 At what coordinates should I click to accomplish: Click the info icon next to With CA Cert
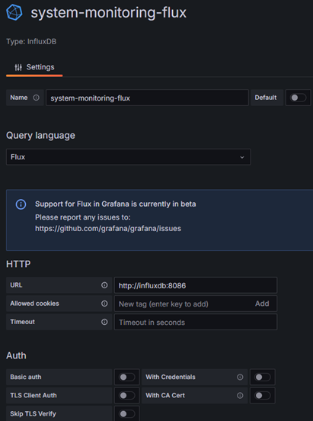240,396
